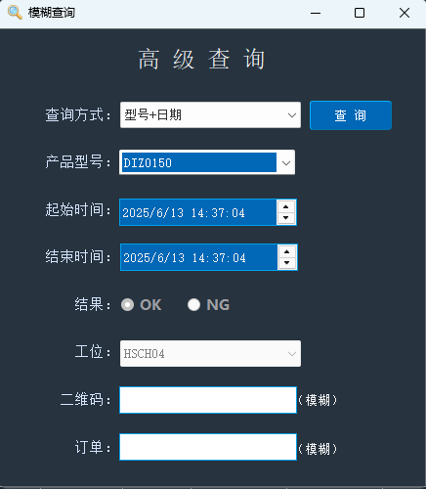This screenshot has height=489, width=426.
Task: Focus the 结束时间 date-time field
Action: (199, 257)
